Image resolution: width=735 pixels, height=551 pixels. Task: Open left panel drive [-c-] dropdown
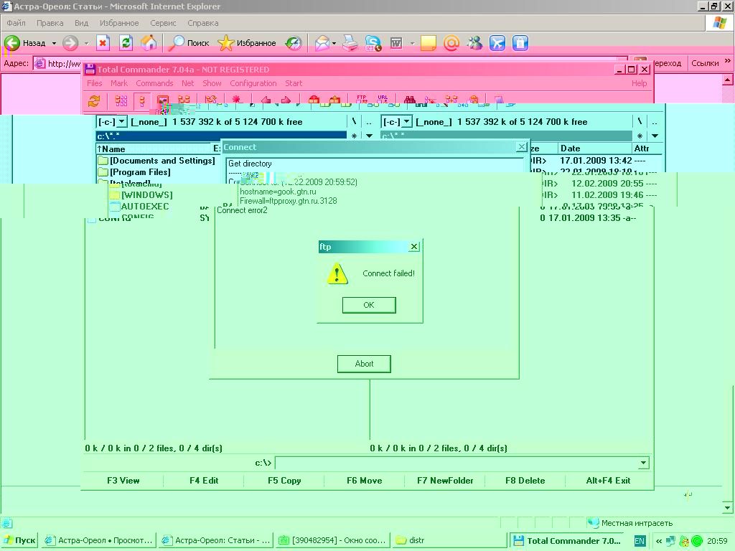121,122
